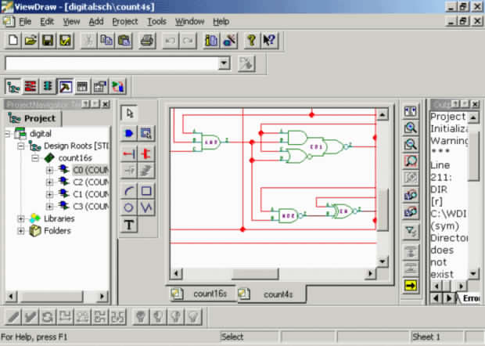Click the Zoom Out magnifier icon
Viewport: 485px width, 346px height.
pos(411,144)
